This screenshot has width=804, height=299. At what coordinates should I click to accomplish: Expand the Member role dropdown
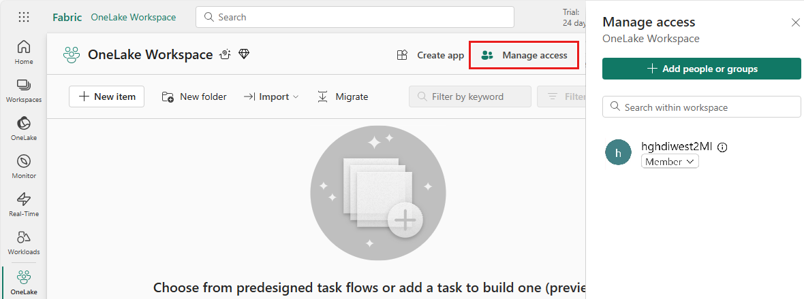(670, 162)
